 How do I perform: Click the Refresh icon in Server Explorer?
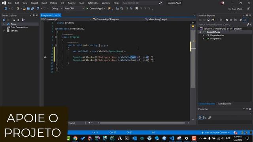pos(4,20)
